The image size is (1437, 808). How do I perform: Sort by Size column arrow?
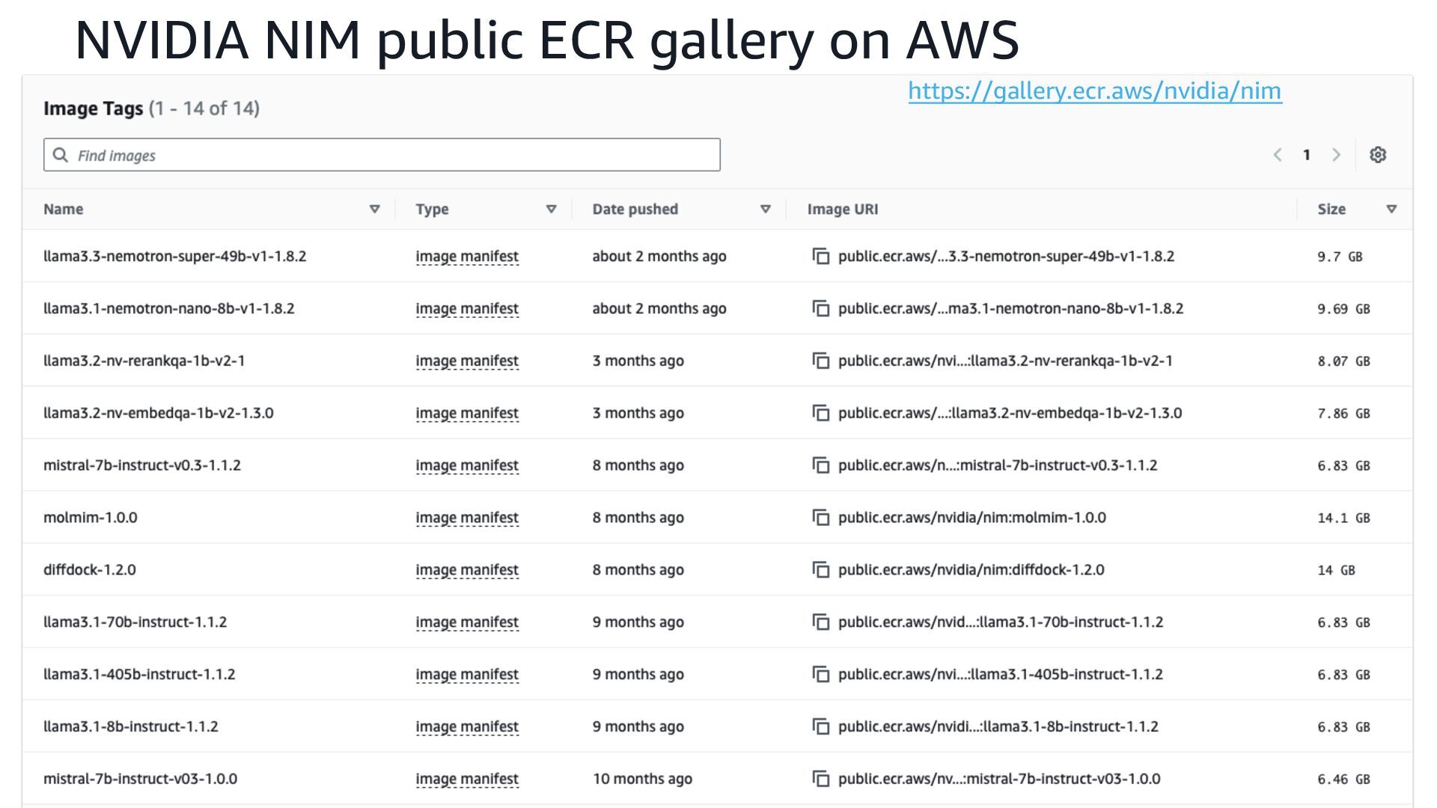(x=1391, y=209)
